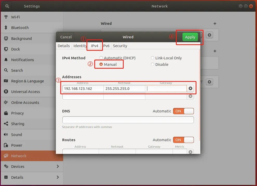Switch to the Details tab
This screenshot has height=186, width=257.
pos(64,46)
